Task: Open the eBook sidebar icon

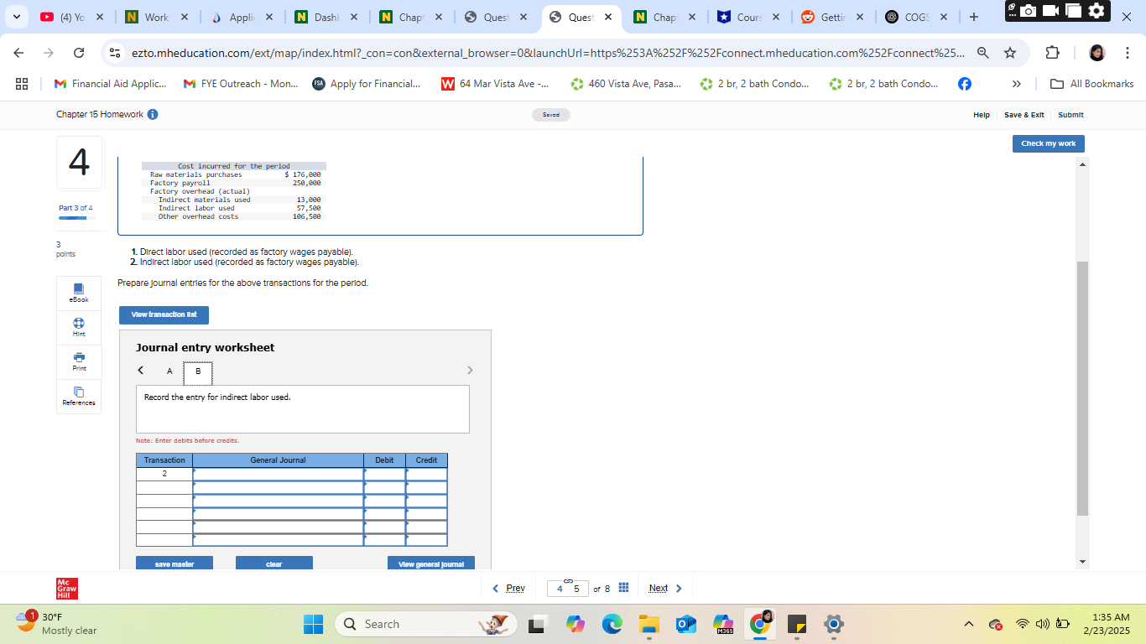Action: (79, 288)
